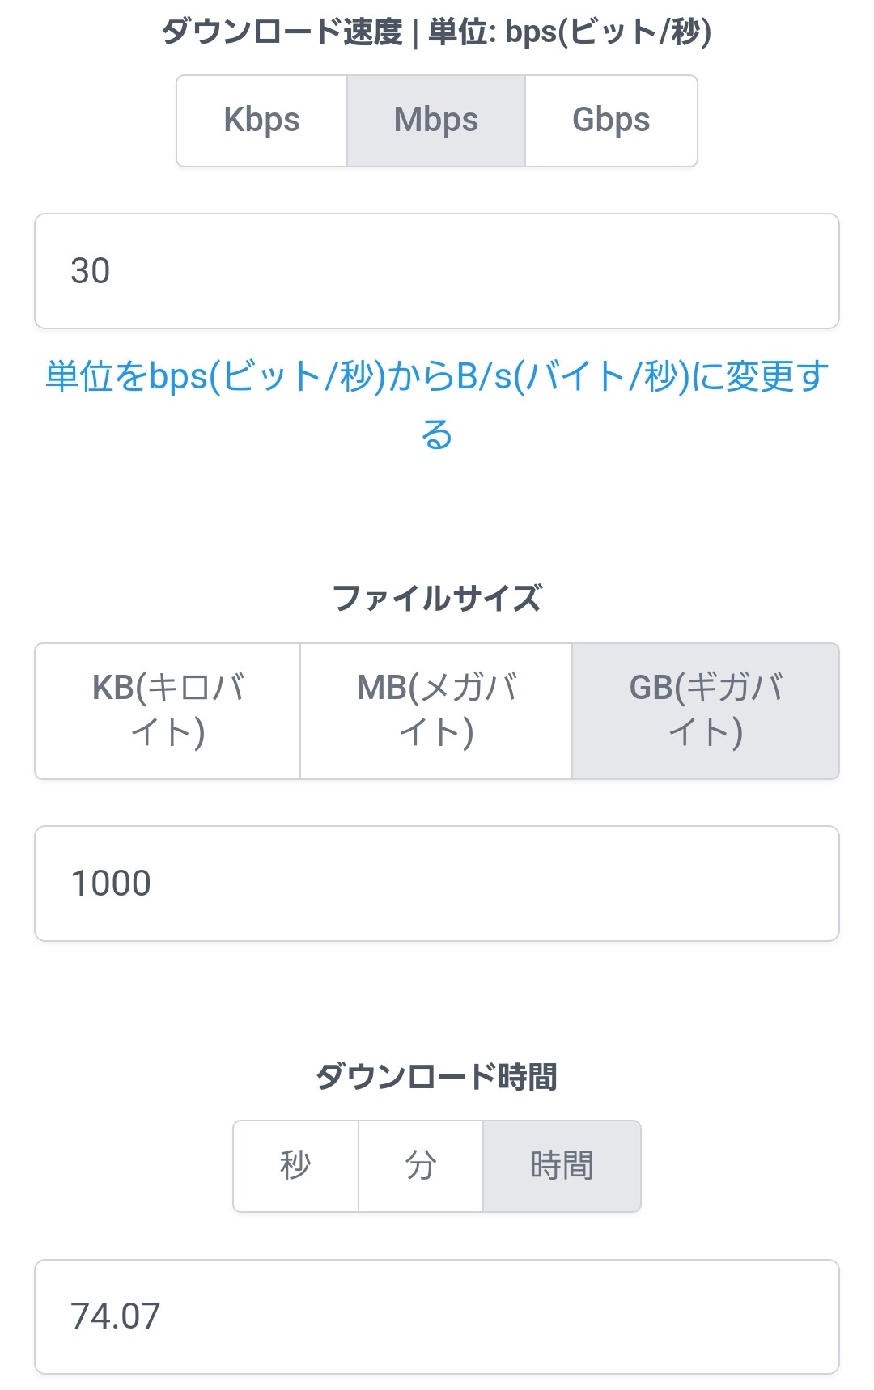Place cursor on the value 1000

pyautogui.click(x=111, y=884)
